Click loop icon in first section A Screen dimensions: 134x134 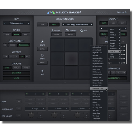click(x=43, y=94)
